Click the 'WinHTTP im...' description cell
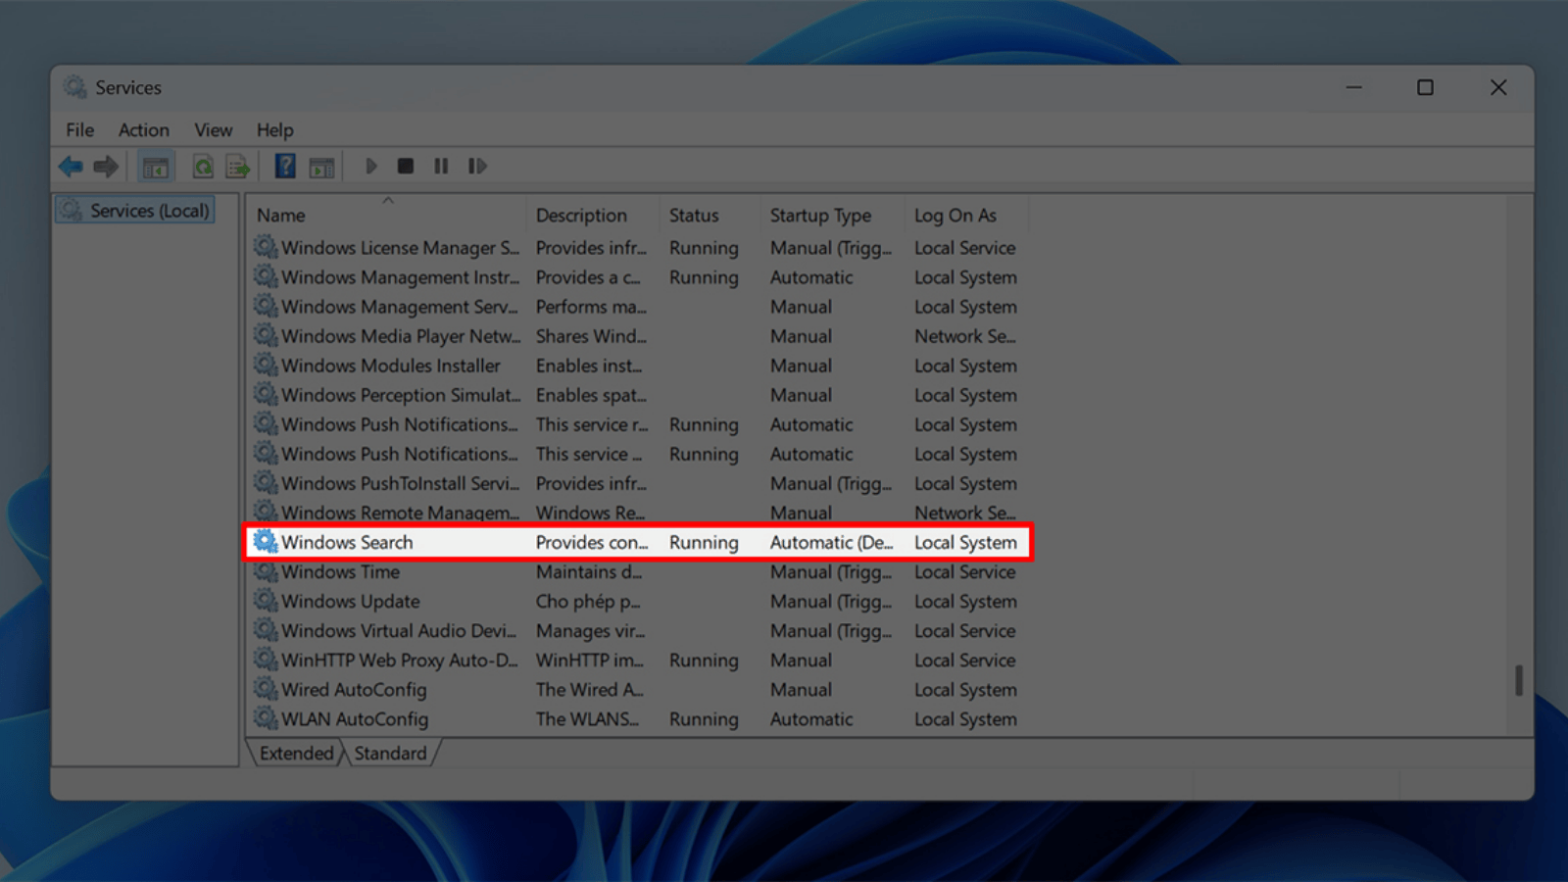The width and height of the screenshot is (1568, 882). coord(590,660)
